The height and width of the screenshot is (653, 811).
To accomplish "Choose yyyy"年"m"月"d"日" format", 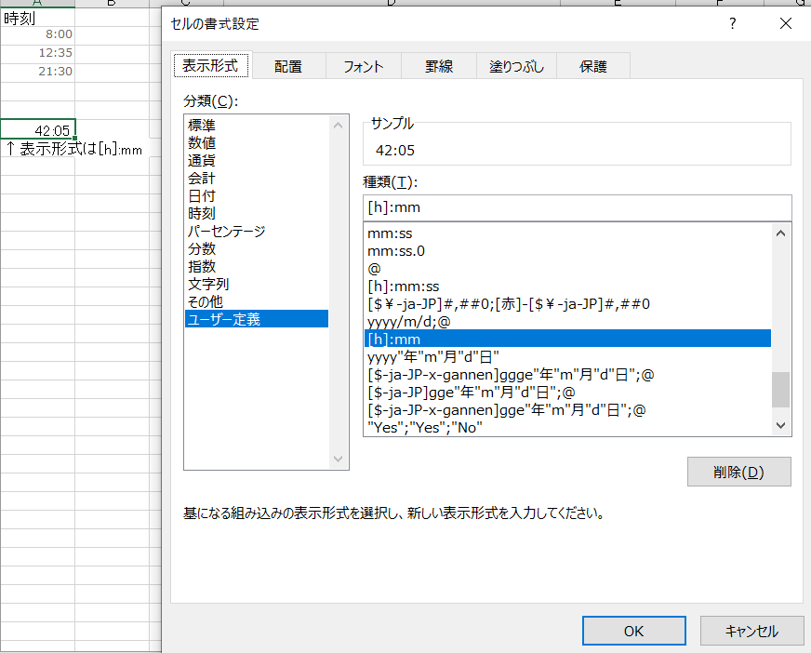I will (567, 356).
